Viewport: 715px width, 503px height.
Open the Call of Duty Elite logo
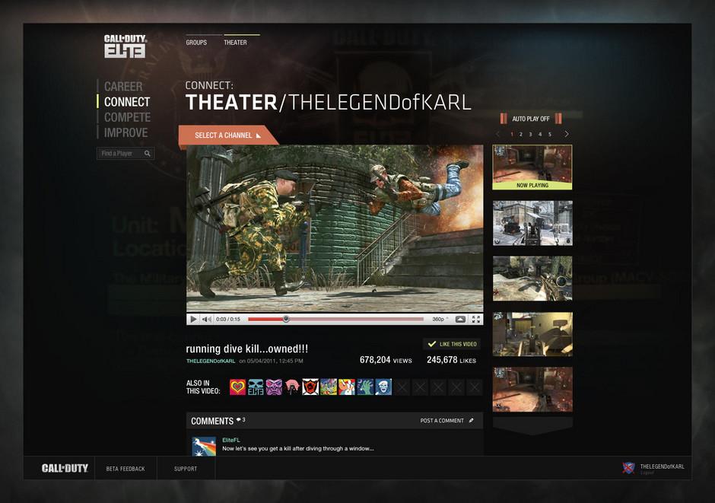[x=125, y=46]
